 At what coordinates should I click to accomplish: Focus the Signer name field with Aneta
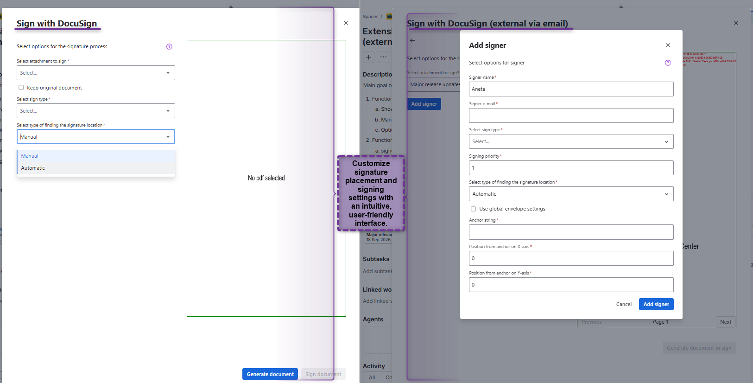[x=571, y=89]
